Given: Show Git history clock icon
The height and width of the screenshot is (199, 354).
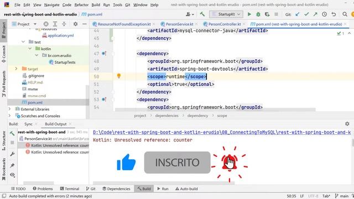Looking at the screenshot, I should tap(325, 14).
